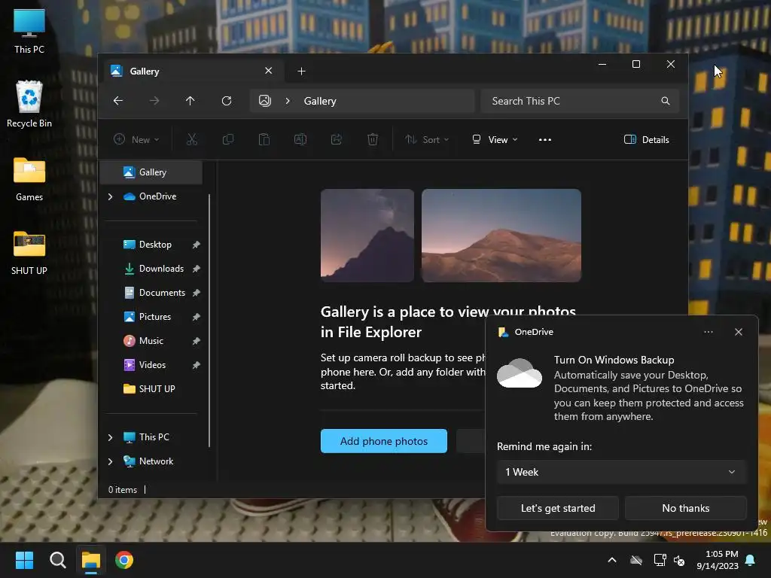Screen dimensions: 771x578
Task: Select the Games folder on the desktop
Action: [x=29, y=179]
